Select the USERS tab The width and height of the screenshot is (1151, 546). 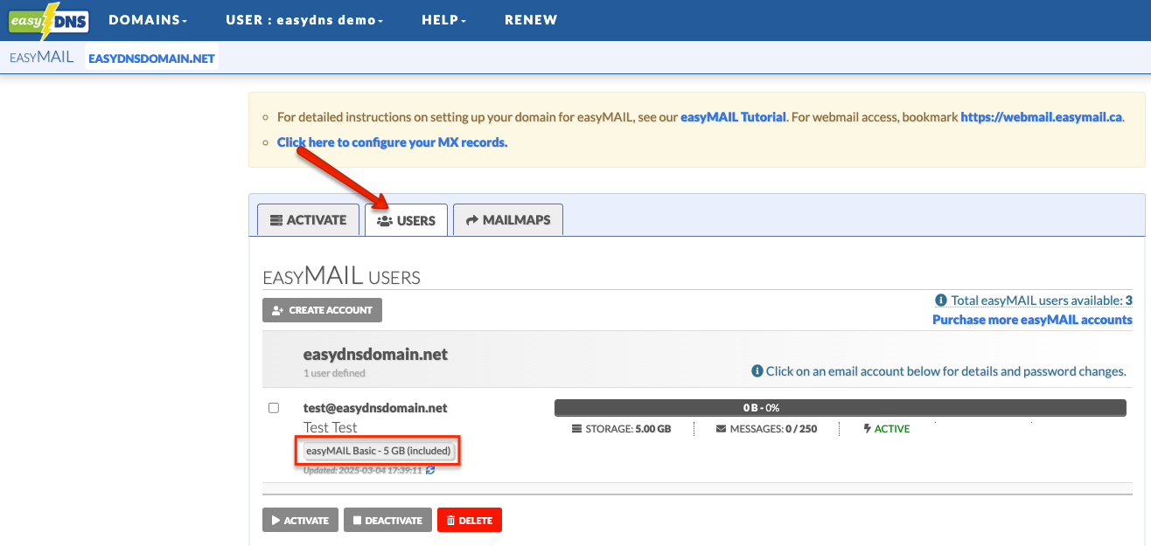(x=406, y=220)
